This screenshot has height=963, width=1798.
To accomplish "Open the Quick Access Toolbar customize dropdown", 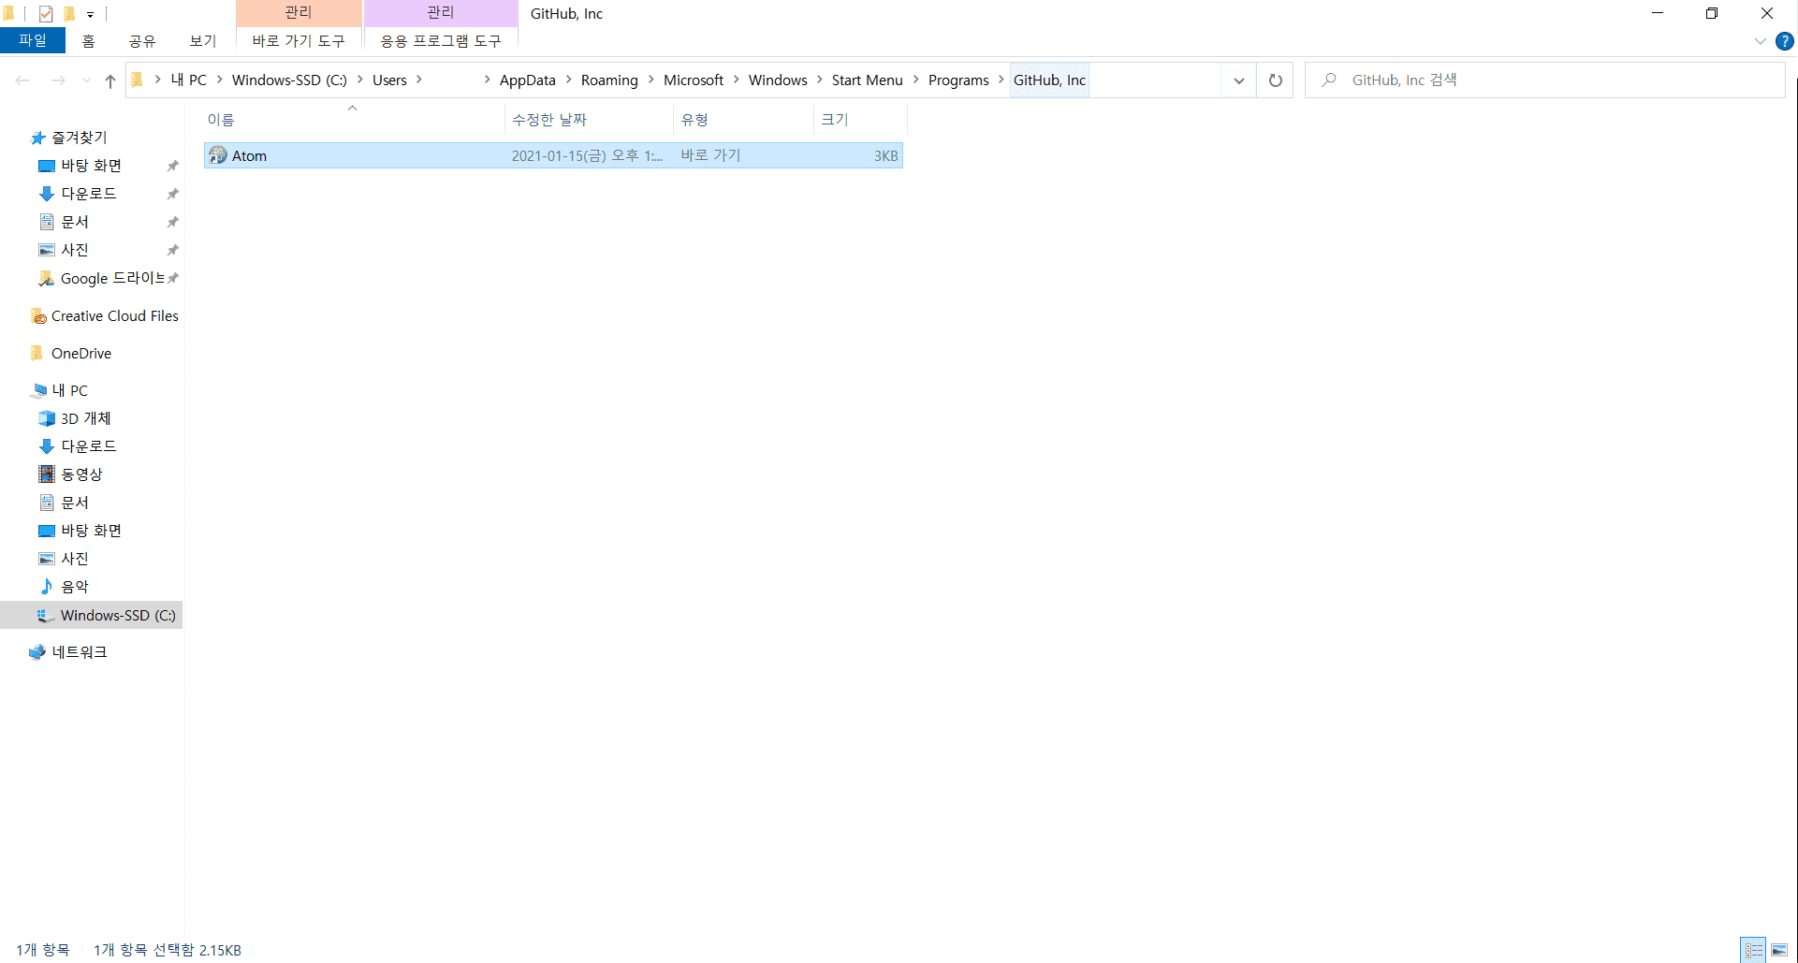I will 90,14.
